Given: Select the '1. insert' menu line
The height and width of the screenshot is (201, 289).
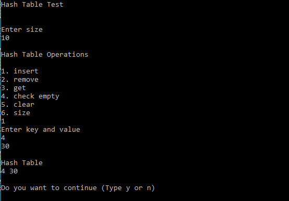Looking at the screenshot, I should 20,71.
